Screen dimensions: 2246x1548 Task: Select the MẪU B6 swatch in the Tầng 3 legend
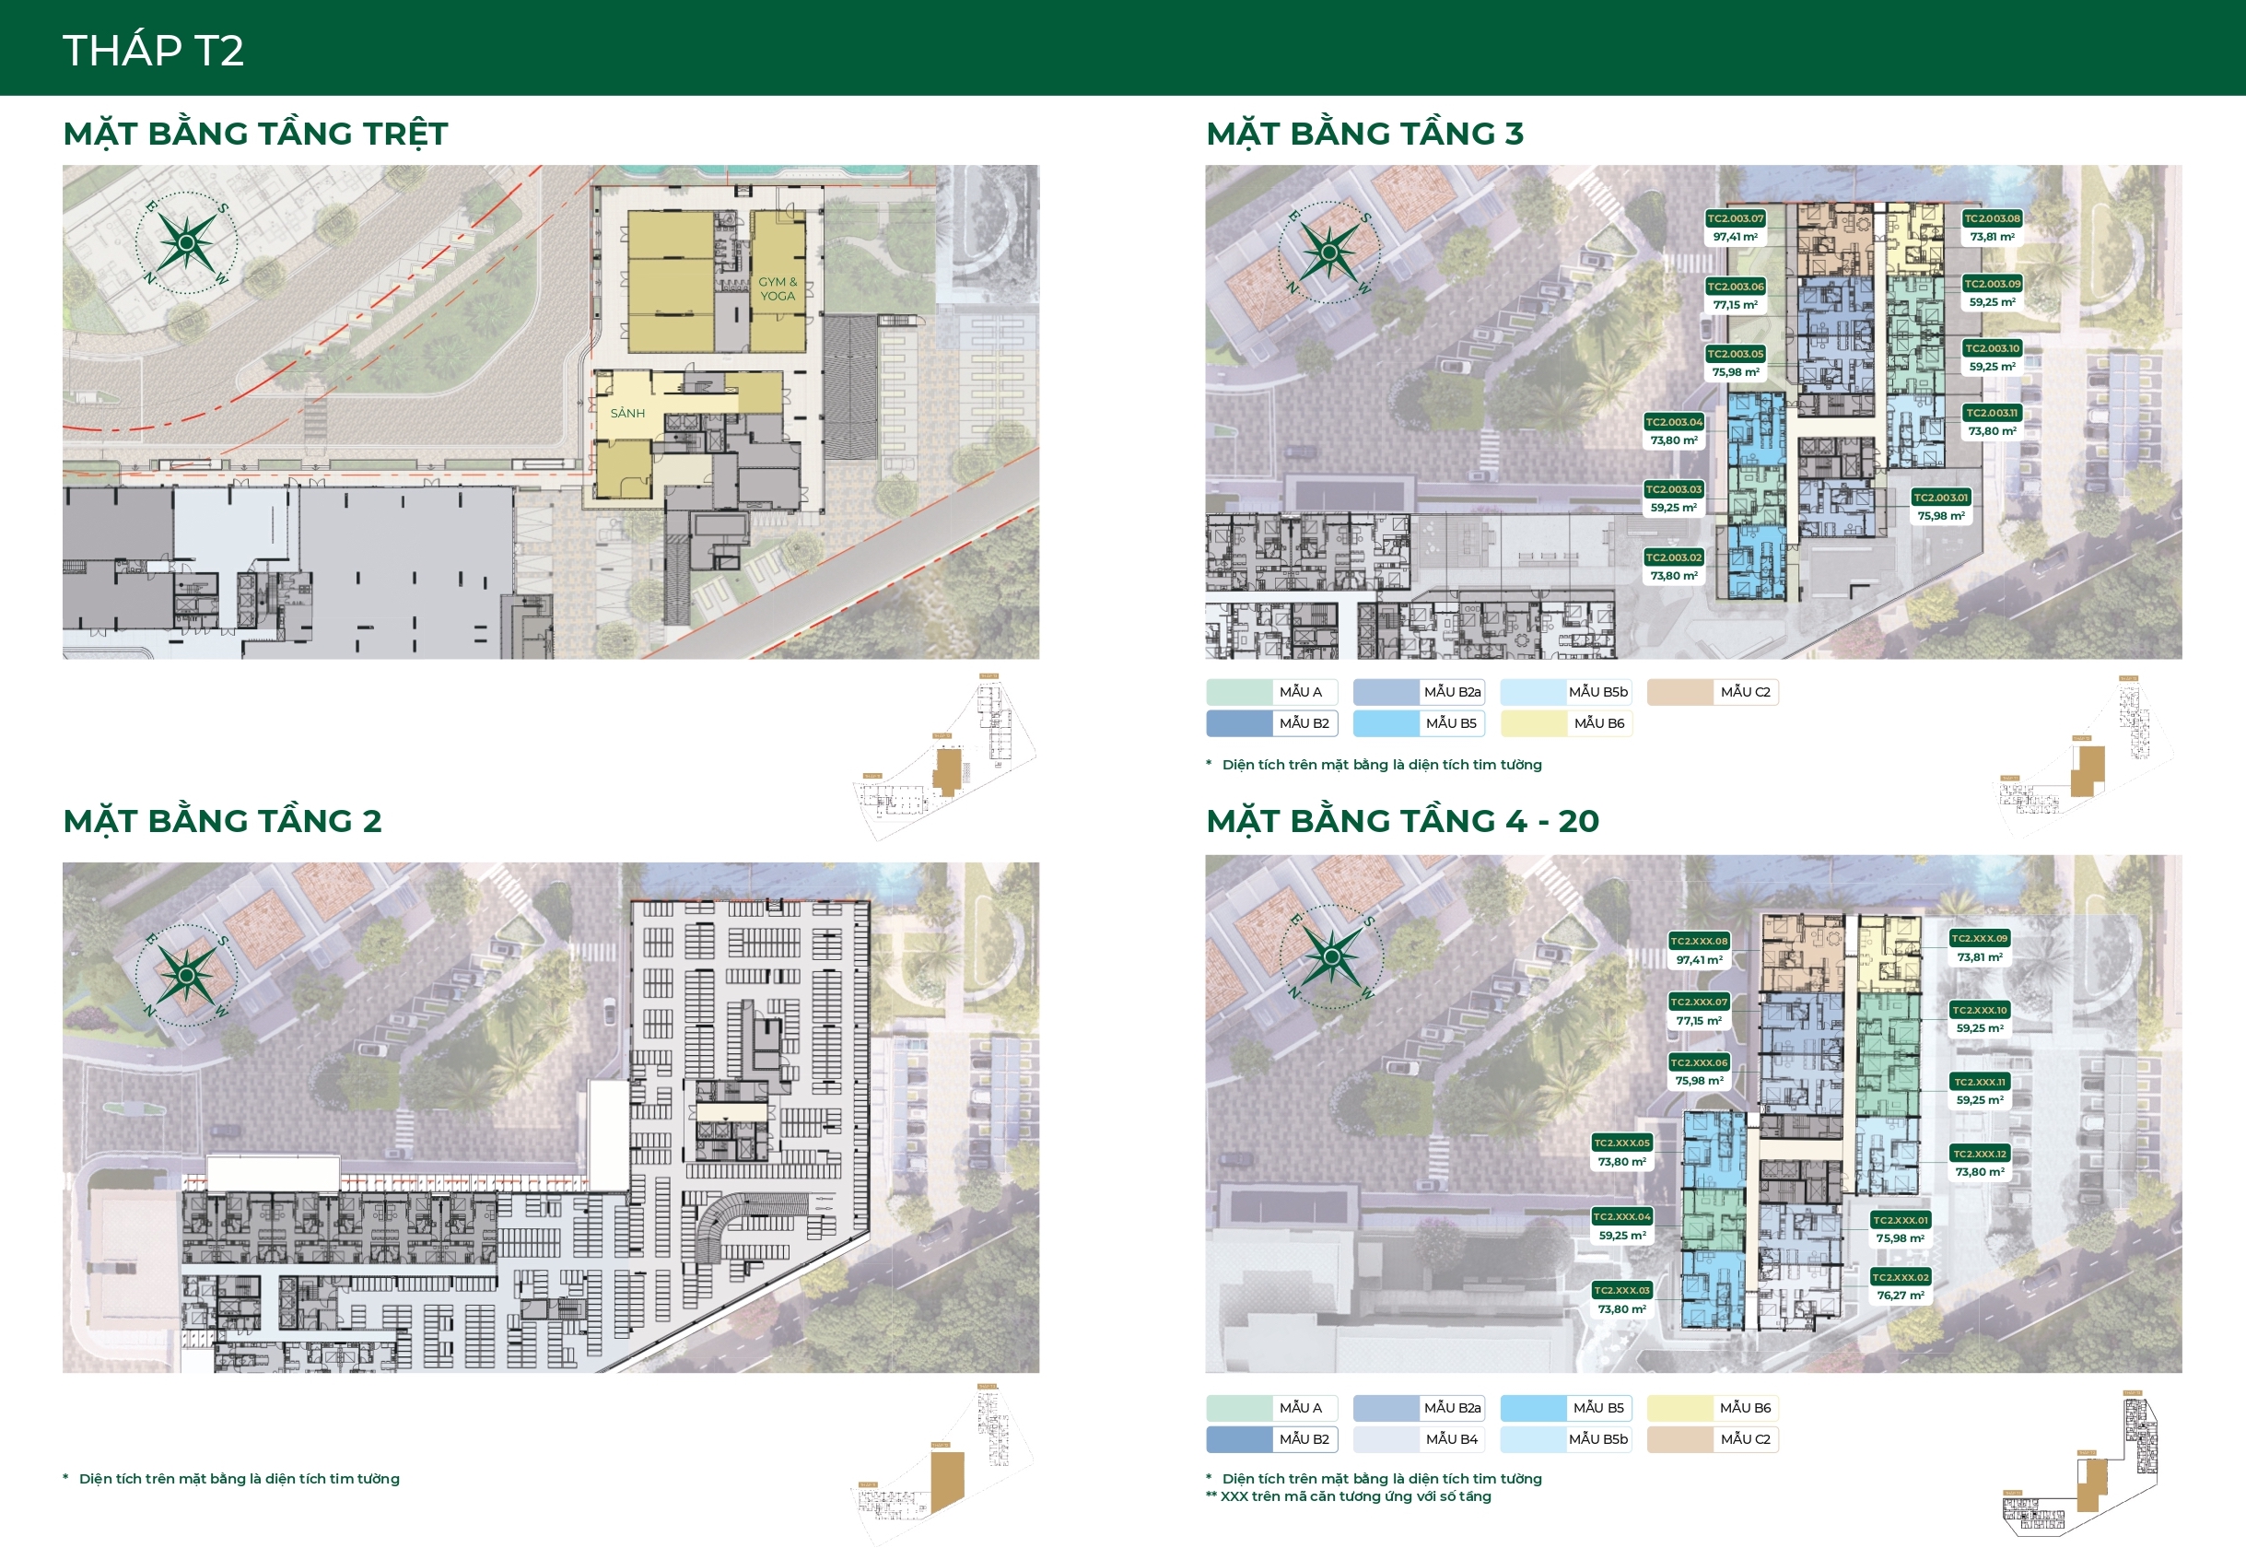pyautogui.click(x=1534, y=723)
